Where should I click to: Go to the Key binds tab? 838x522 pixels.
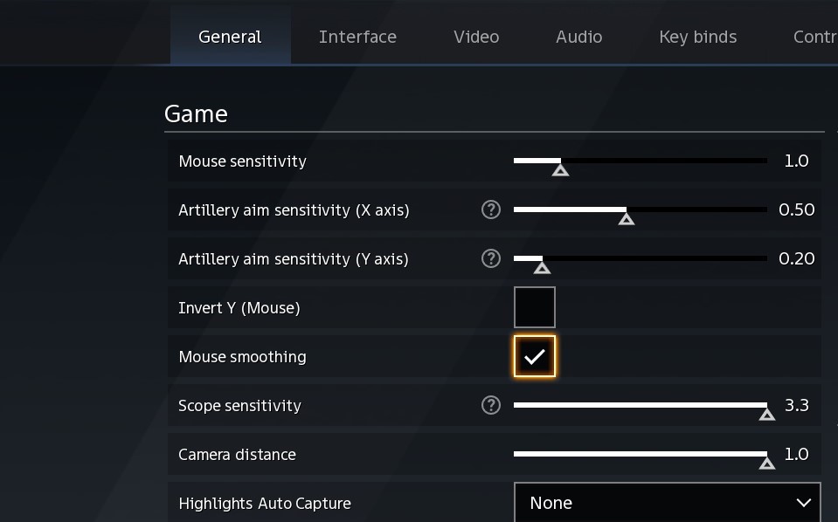pyautogui.click(x=697, y=37)
